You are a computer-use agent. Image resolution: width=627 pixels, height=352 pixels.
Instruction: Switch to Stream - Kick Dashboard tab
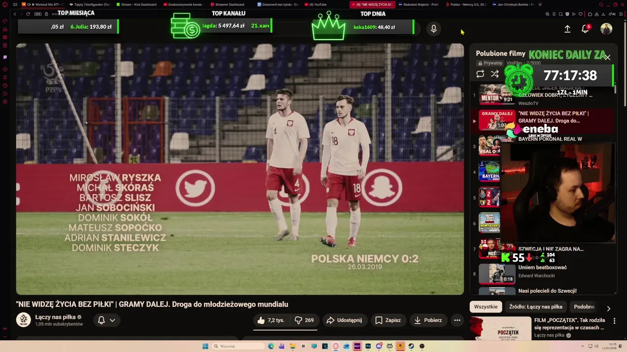click(137, 4)
